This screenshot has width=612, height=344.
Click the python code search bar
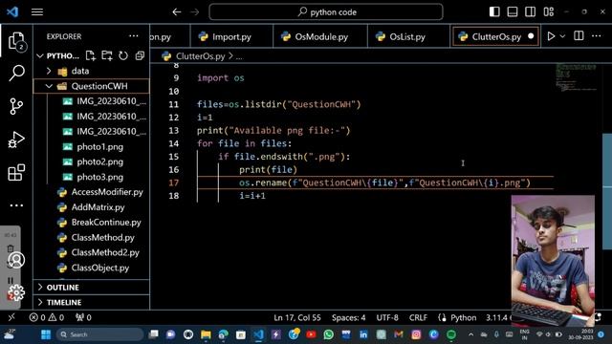coord(326,12)
